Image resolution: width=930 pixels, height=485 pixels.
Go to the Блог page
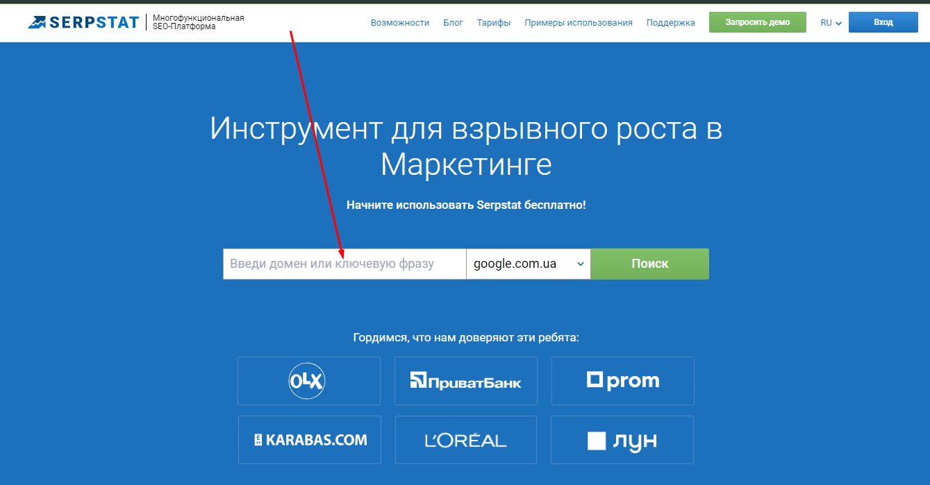(453, 22)
